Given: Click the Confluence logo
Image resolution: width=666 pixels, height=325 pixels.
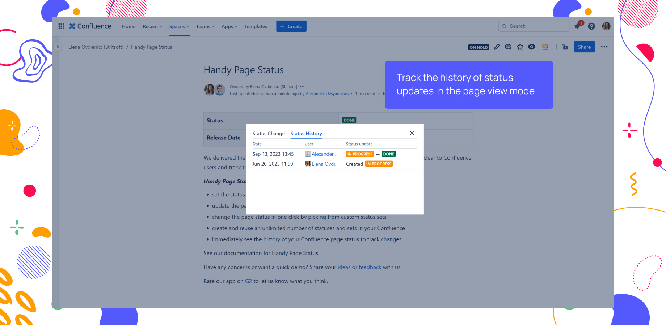Looking at the screenshot, I should pos(90,26).
